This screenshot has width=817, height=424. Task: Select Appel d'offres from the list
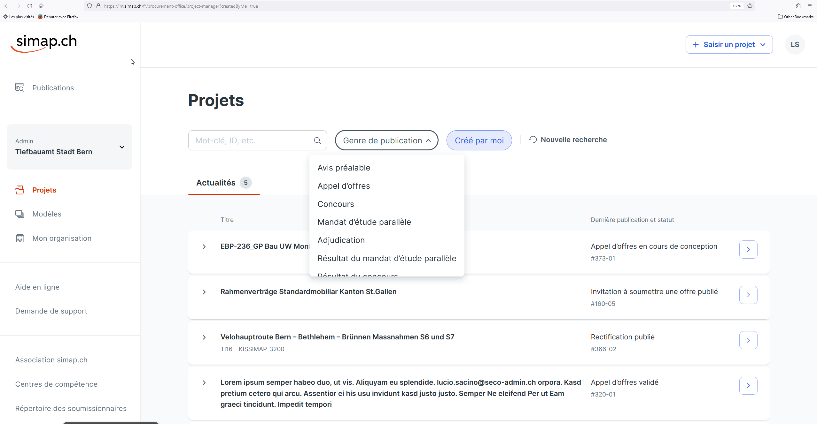click(x=344, y=186)
